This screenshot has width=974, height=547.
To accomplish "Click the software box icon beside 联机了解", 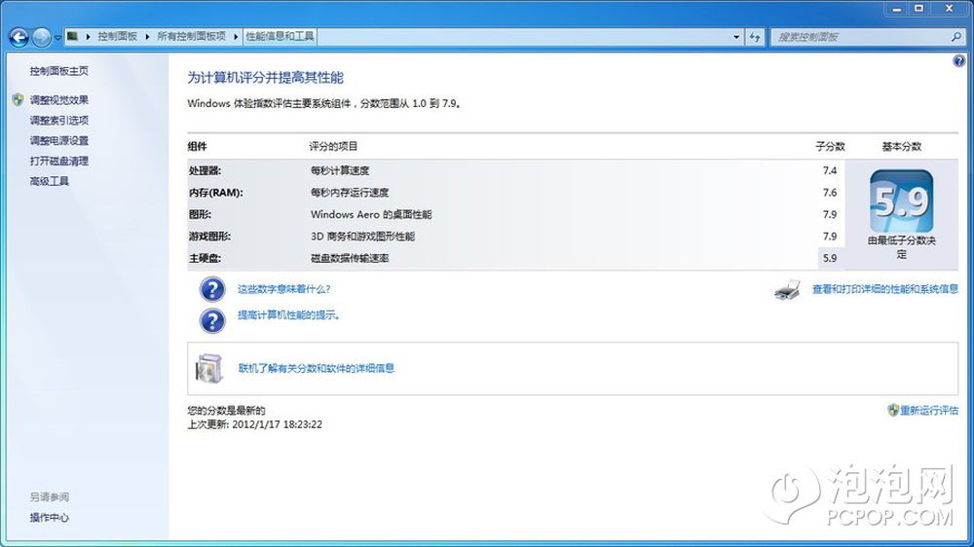I will 208,368.
